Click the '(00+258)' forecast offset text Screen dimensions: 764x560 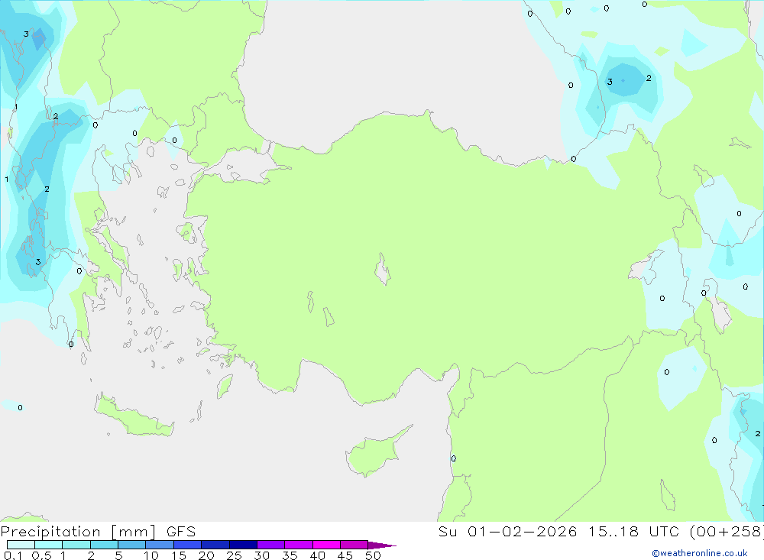pyautogui.click(x=726, y=532)
